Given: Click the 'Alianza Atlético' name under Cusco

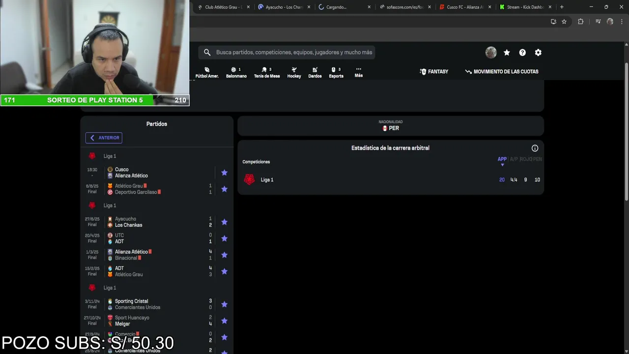Looking at the screenshot, I should pos(131,176).
